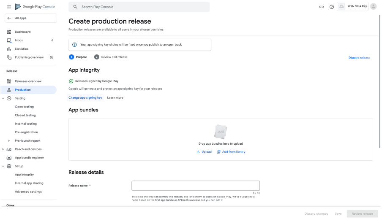Click Change app signing key
Screen dimensions: 382x221
point(85,97)
